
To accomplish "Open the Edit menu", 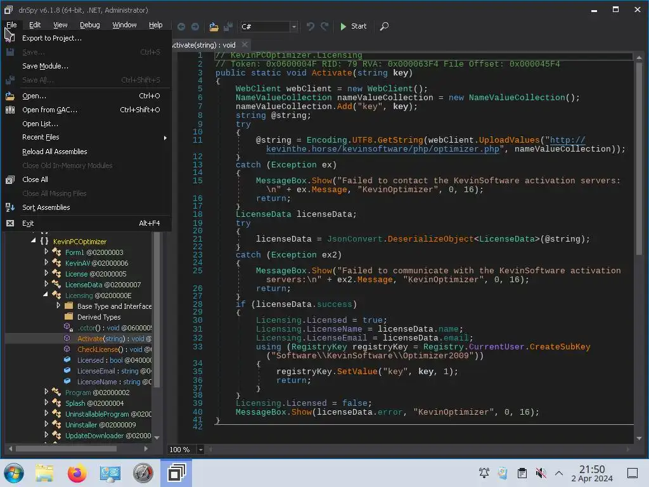I will [35, 25].
